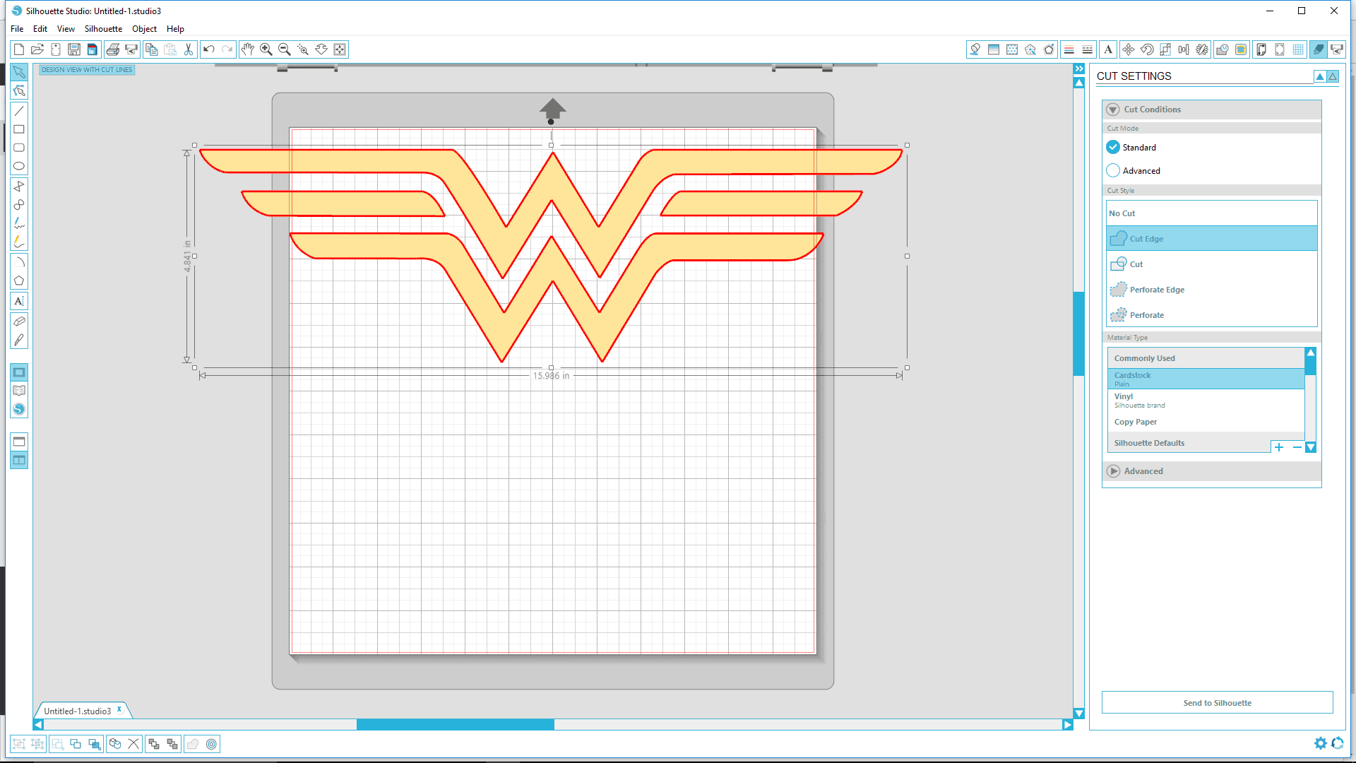Screen dimensions: 1356x763
Task: Choose the Perforate Edge style
Action: (1211, 290)
